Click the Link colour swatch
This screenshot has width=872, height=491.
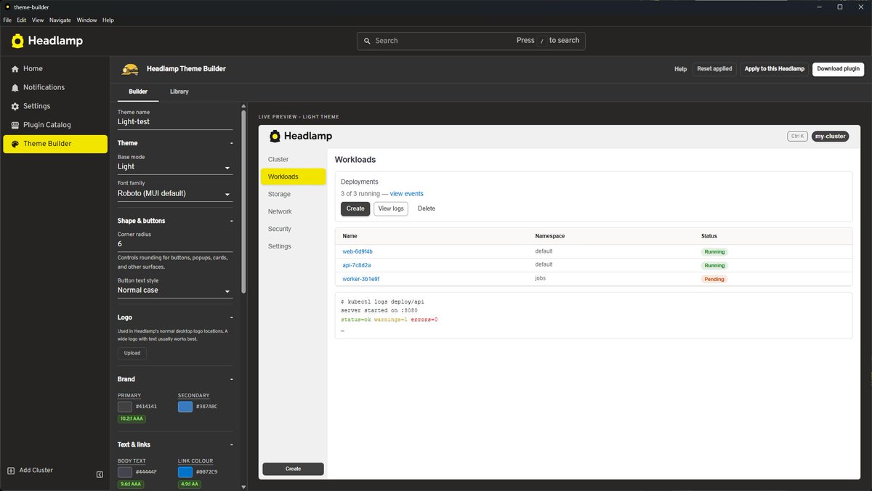click(185, 472)
